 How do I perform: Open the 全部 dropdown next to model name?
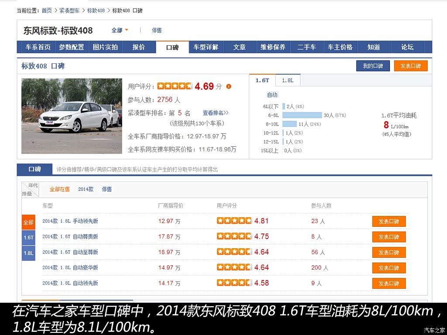click(120, 30)
